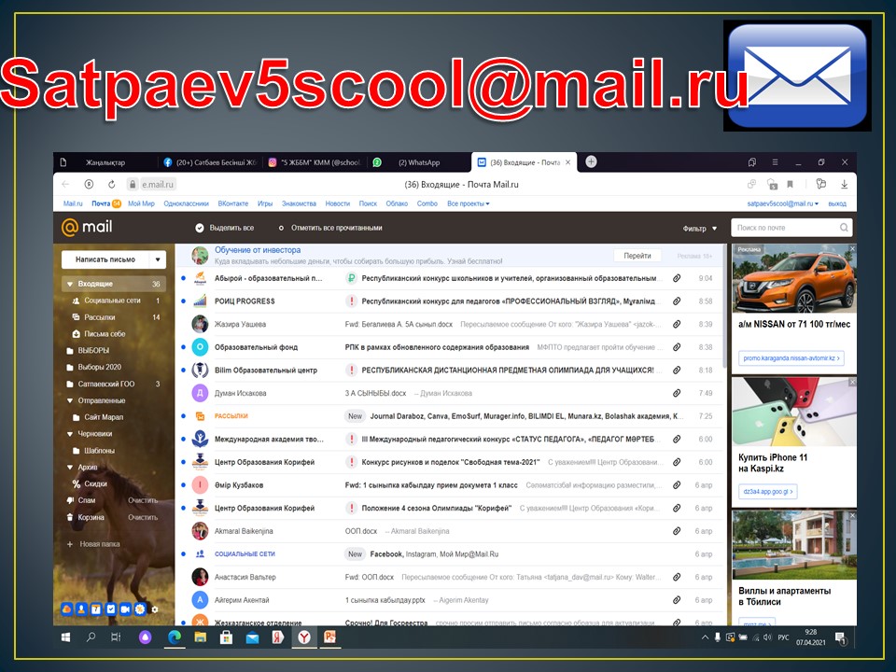
Task: Reload the page with browser refresh icon
Action: [111, 184]
